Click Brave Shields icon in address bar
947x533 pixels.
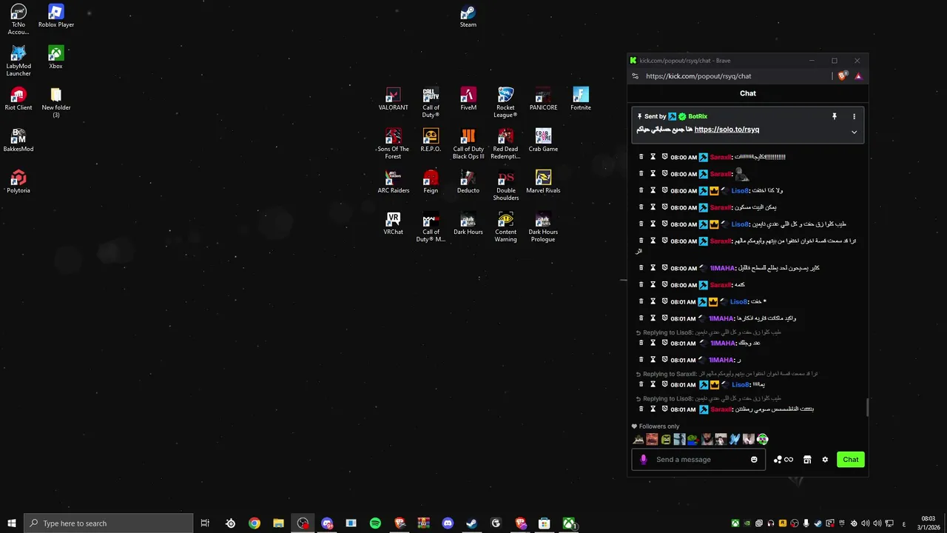click(843, 76)
